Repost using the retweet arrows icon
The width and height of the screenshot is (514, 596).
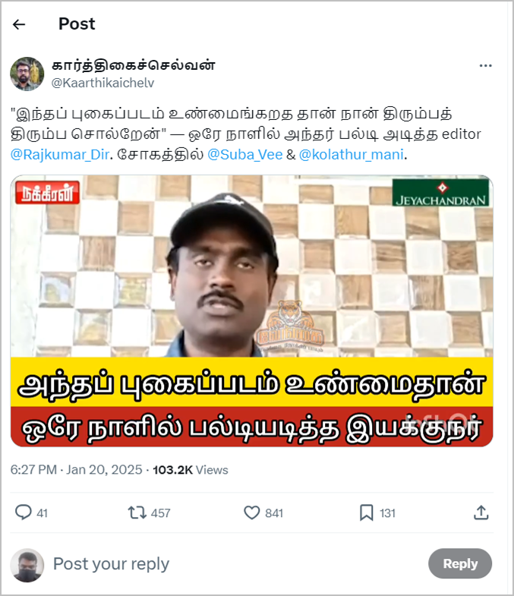point(137,512)
